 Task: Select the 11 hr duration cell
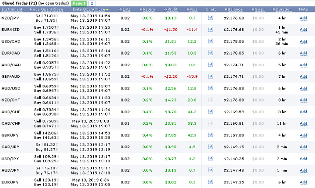pyautogui.click(x=282, y=123)
